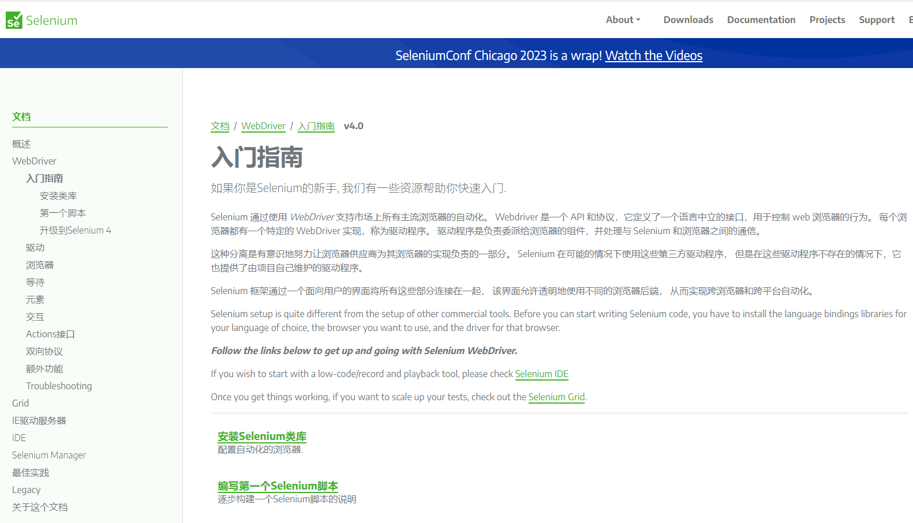
Task: Click the 入门指南 breadcrumb link
Action: (316, 126)
